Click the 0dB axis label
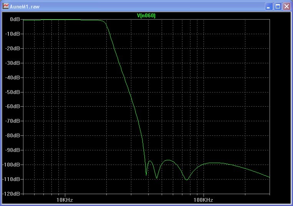 pyautogui.click(x=15, y=19)
